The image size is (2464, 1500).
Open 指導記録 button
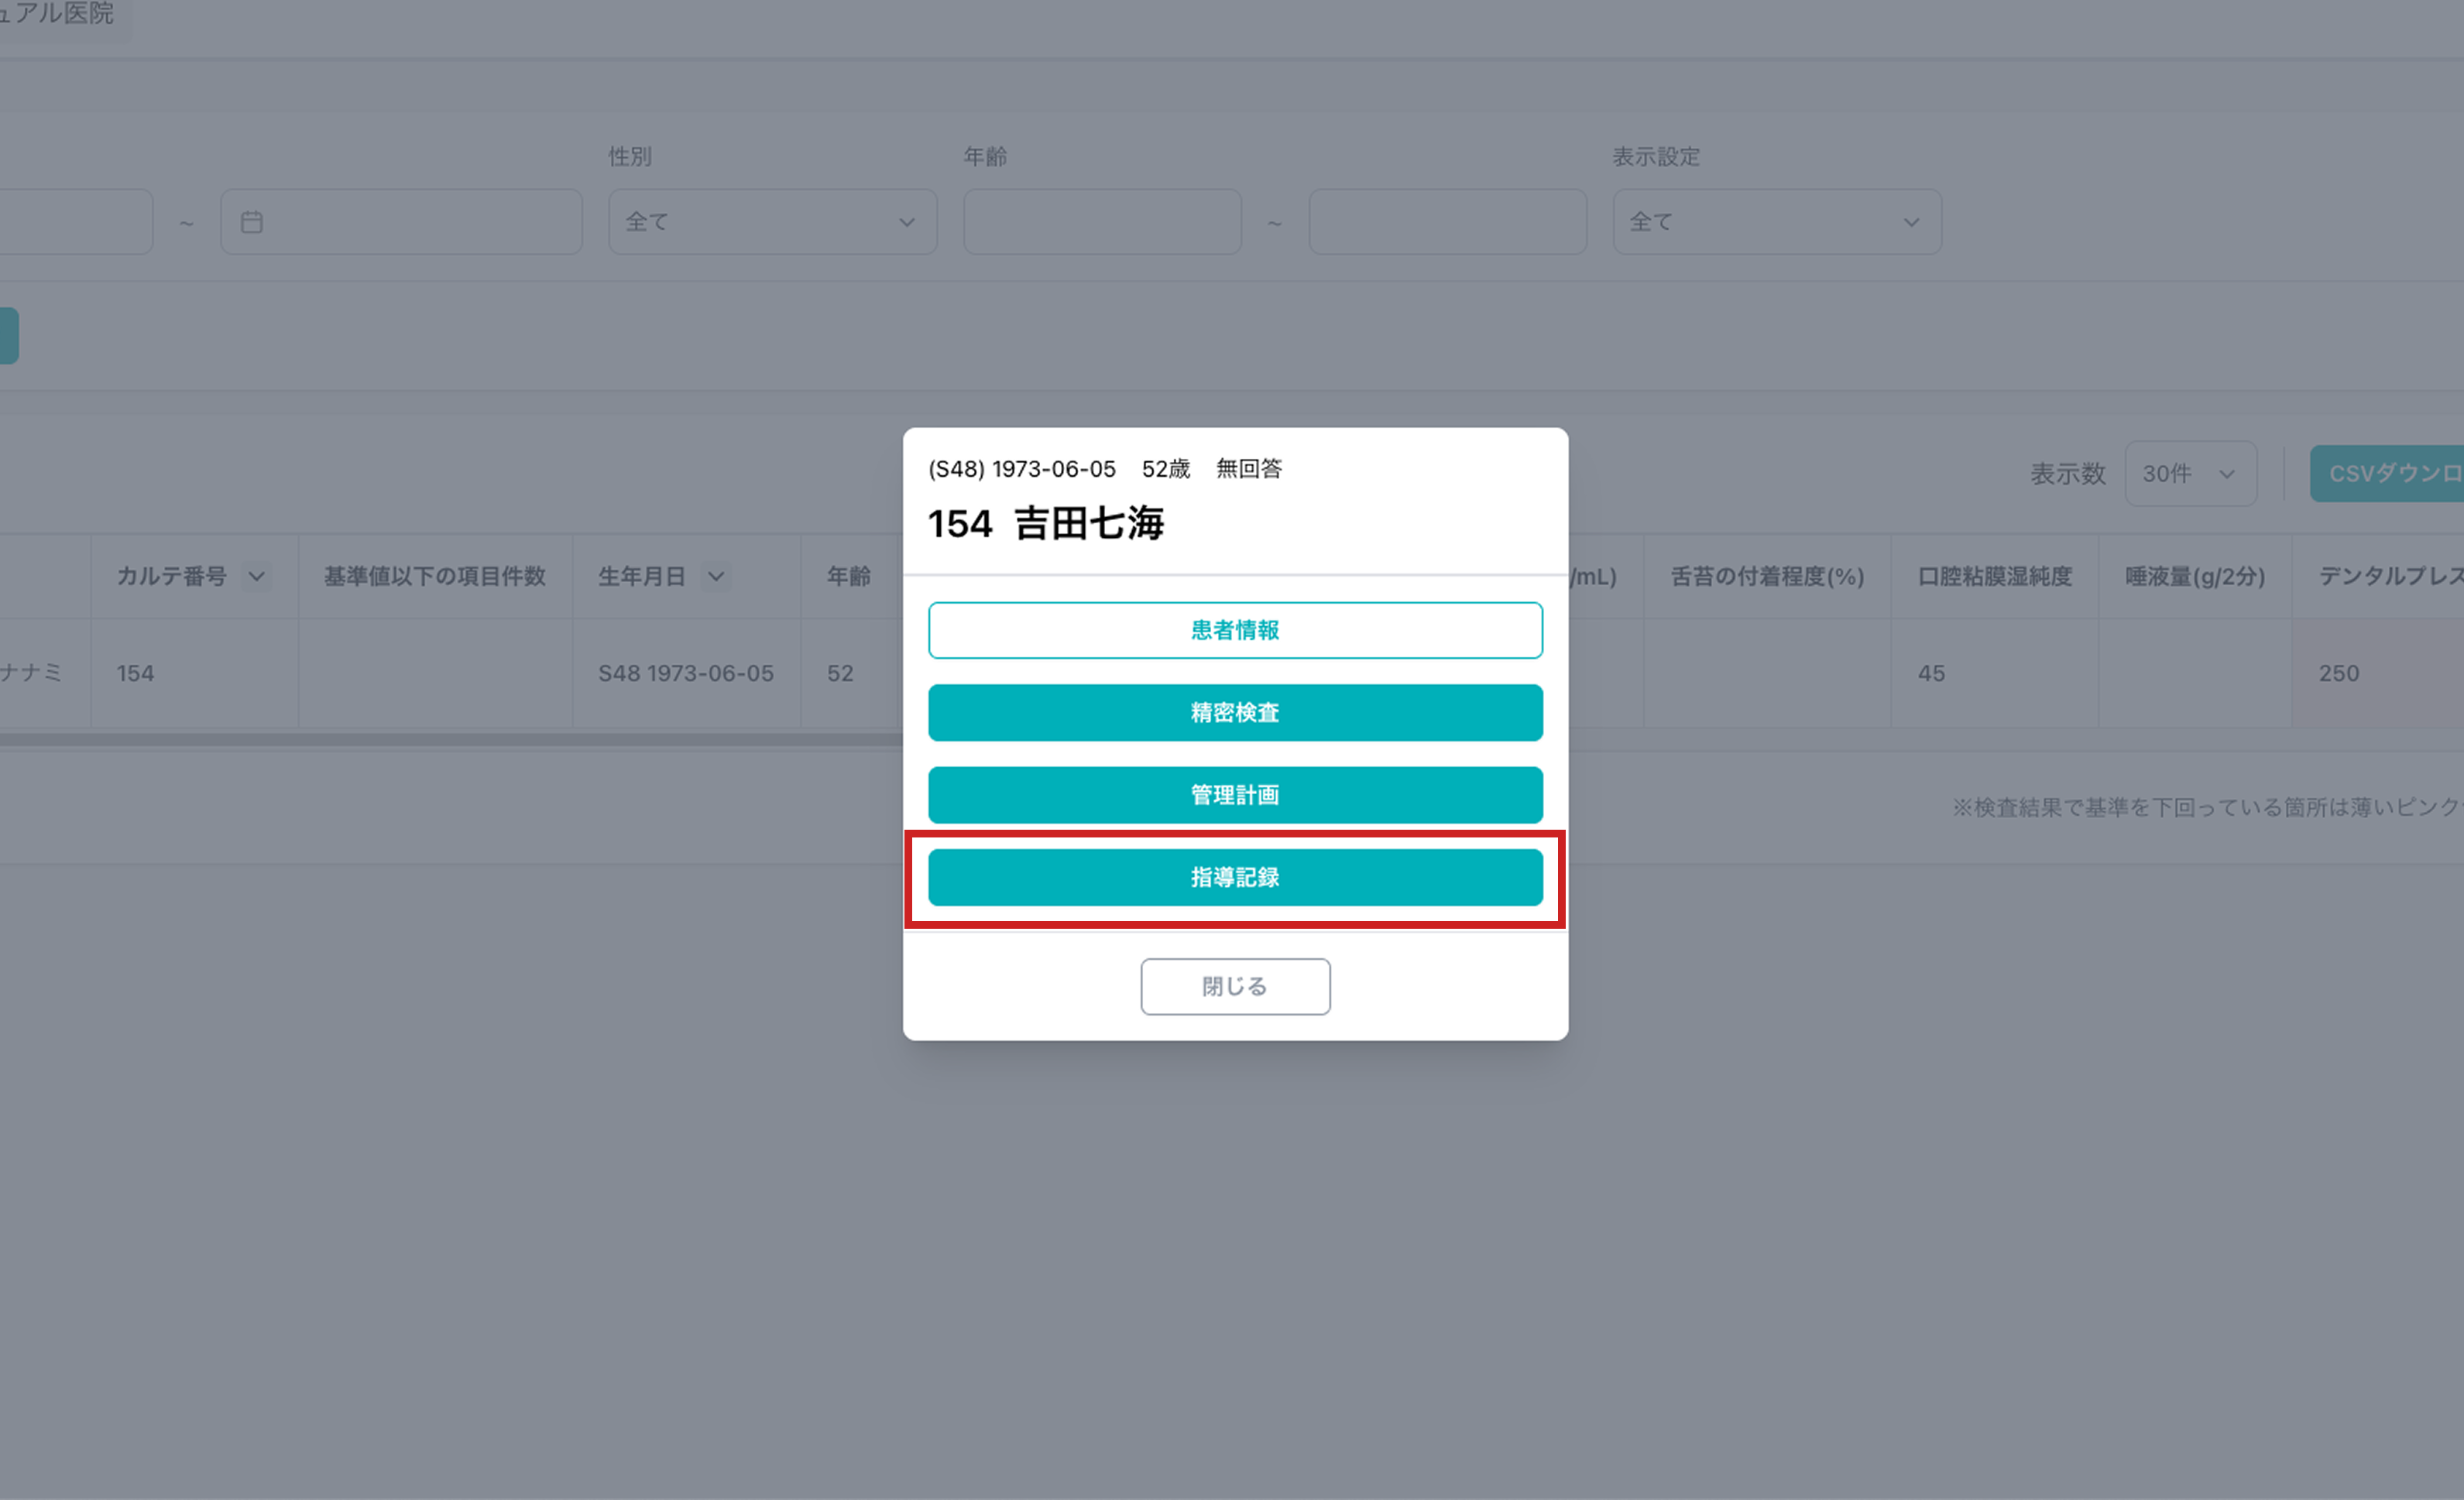click(1235, 878)
